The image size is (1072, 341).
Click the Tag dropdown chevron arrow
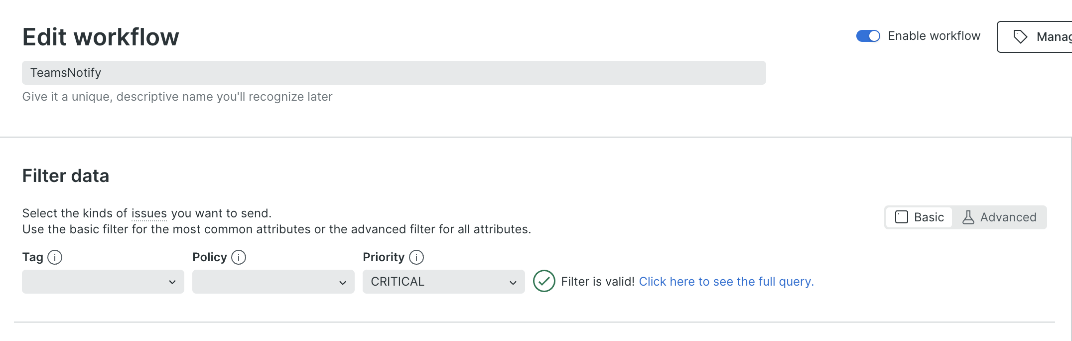(x=172, y=282)
